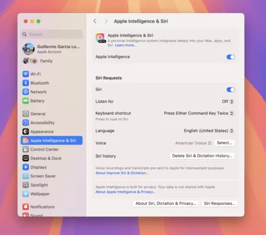Go to Desktop & Dock settings
This screenshot has width=266, height=235.
pos(51,158)
